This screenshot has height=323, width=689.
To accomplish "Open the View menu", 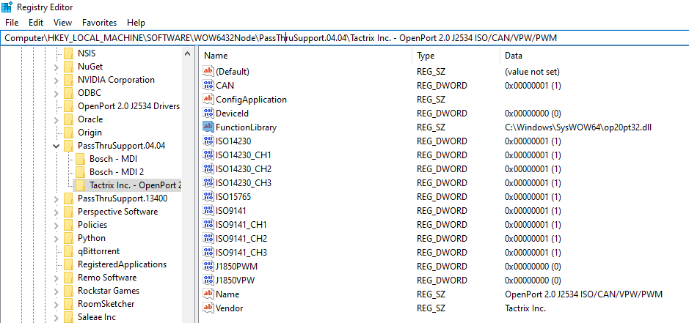I will (63, 23).
